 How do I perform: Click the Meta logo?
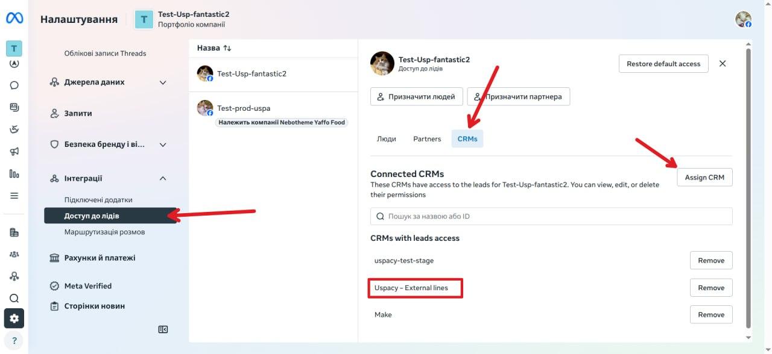(14, 18)
